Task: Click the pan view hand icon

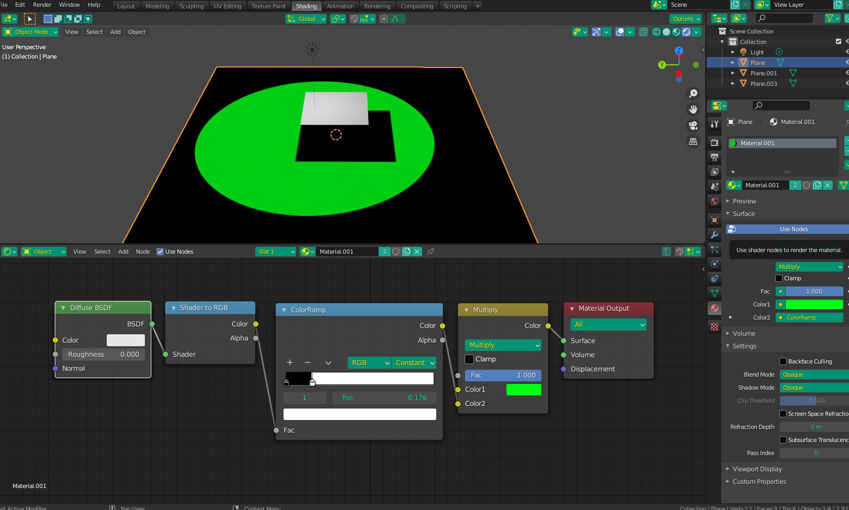Action: tap(693, 109)
